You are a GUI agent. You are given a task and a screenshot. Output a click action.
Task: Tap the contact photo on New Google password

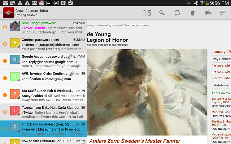(15, 26)
